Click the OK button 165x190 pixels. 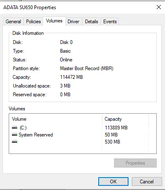113,181
